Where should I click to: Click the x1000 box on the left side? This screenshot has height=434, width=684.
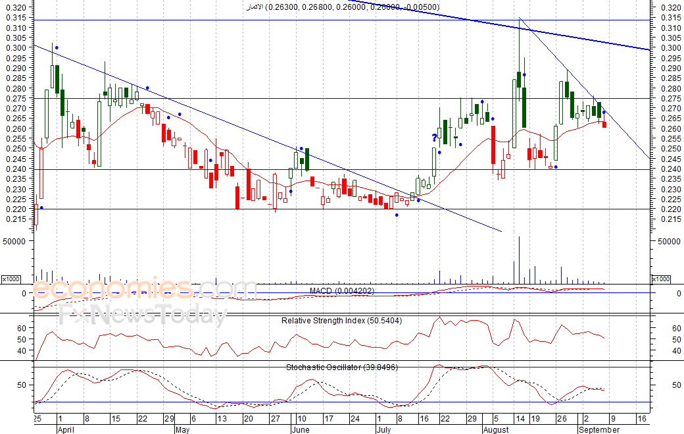click(x=11, y=279)
